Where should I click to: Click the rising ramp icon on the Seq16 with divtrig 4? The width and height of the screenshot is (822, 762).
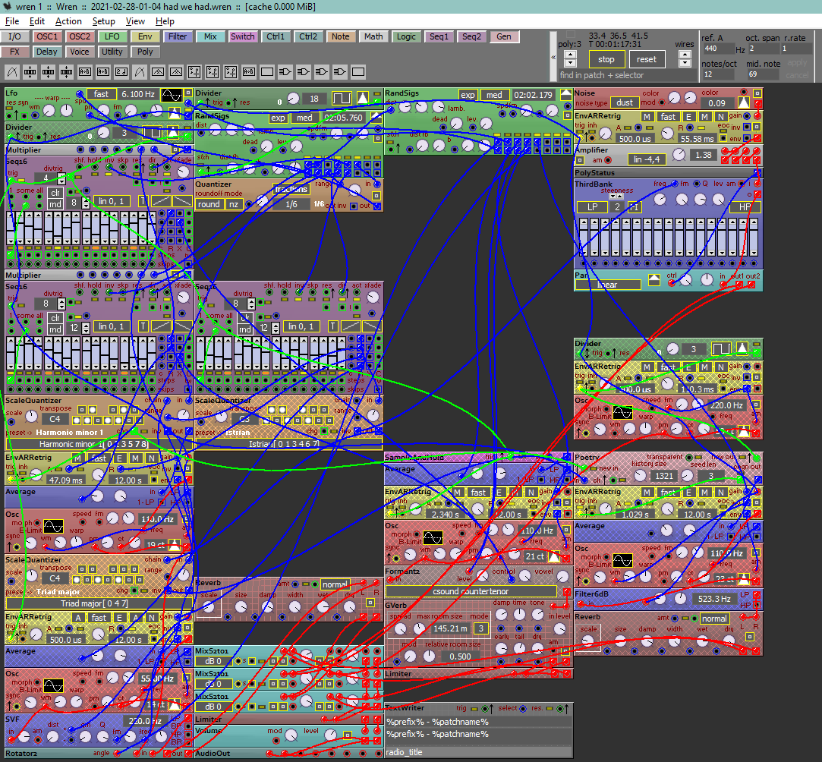(x=162, y=201)
